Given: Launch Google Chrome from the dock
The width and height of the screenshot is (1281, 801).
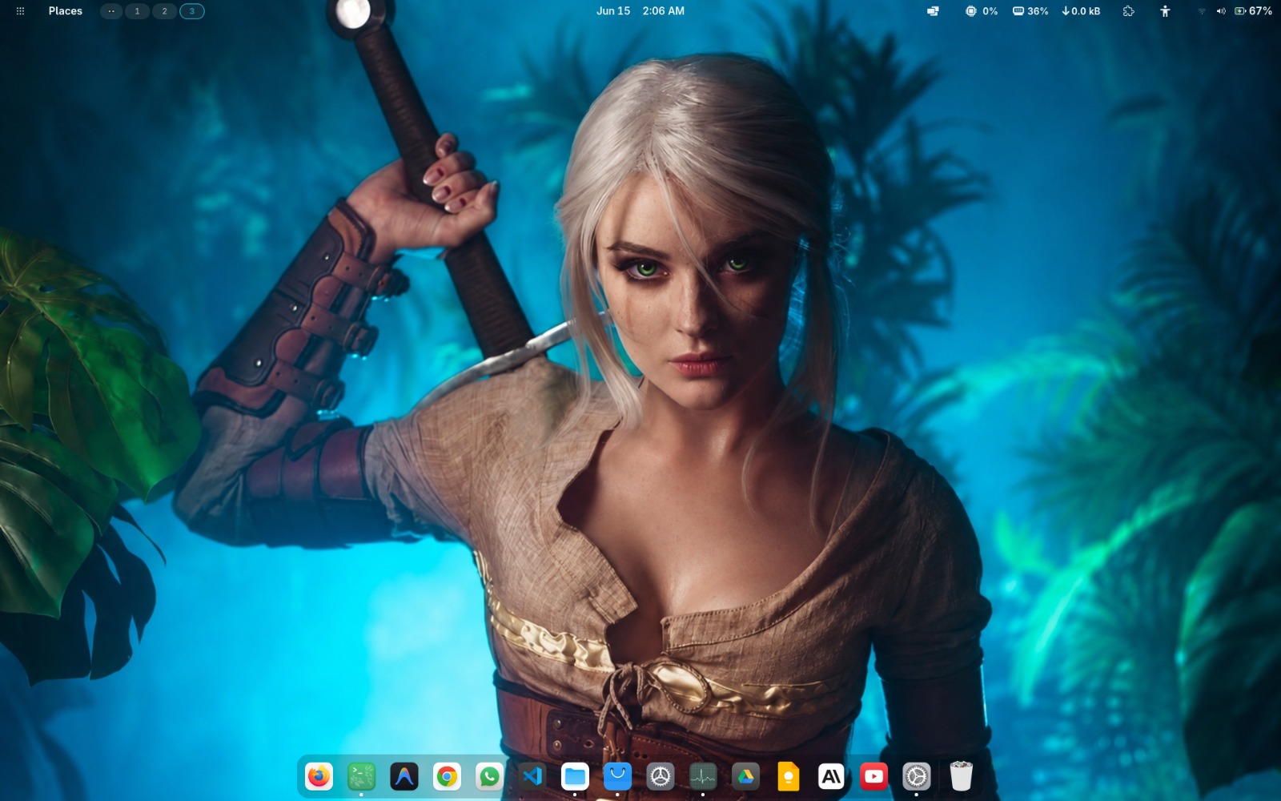Looking at the screenshot, I should click(447, 776).
